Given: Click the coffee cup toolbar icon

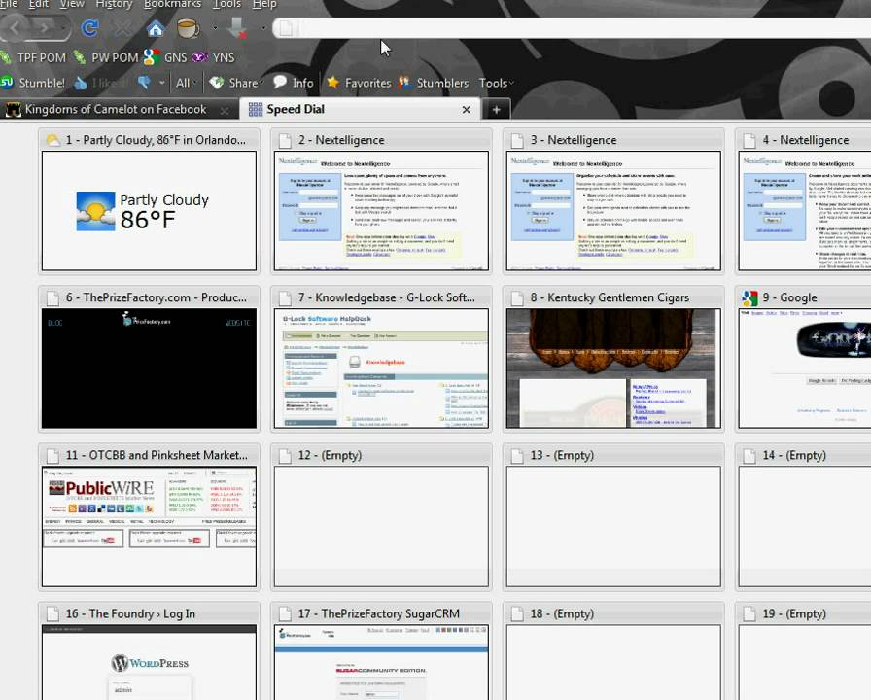Looking at the screenshot, I should pos(188,28).
